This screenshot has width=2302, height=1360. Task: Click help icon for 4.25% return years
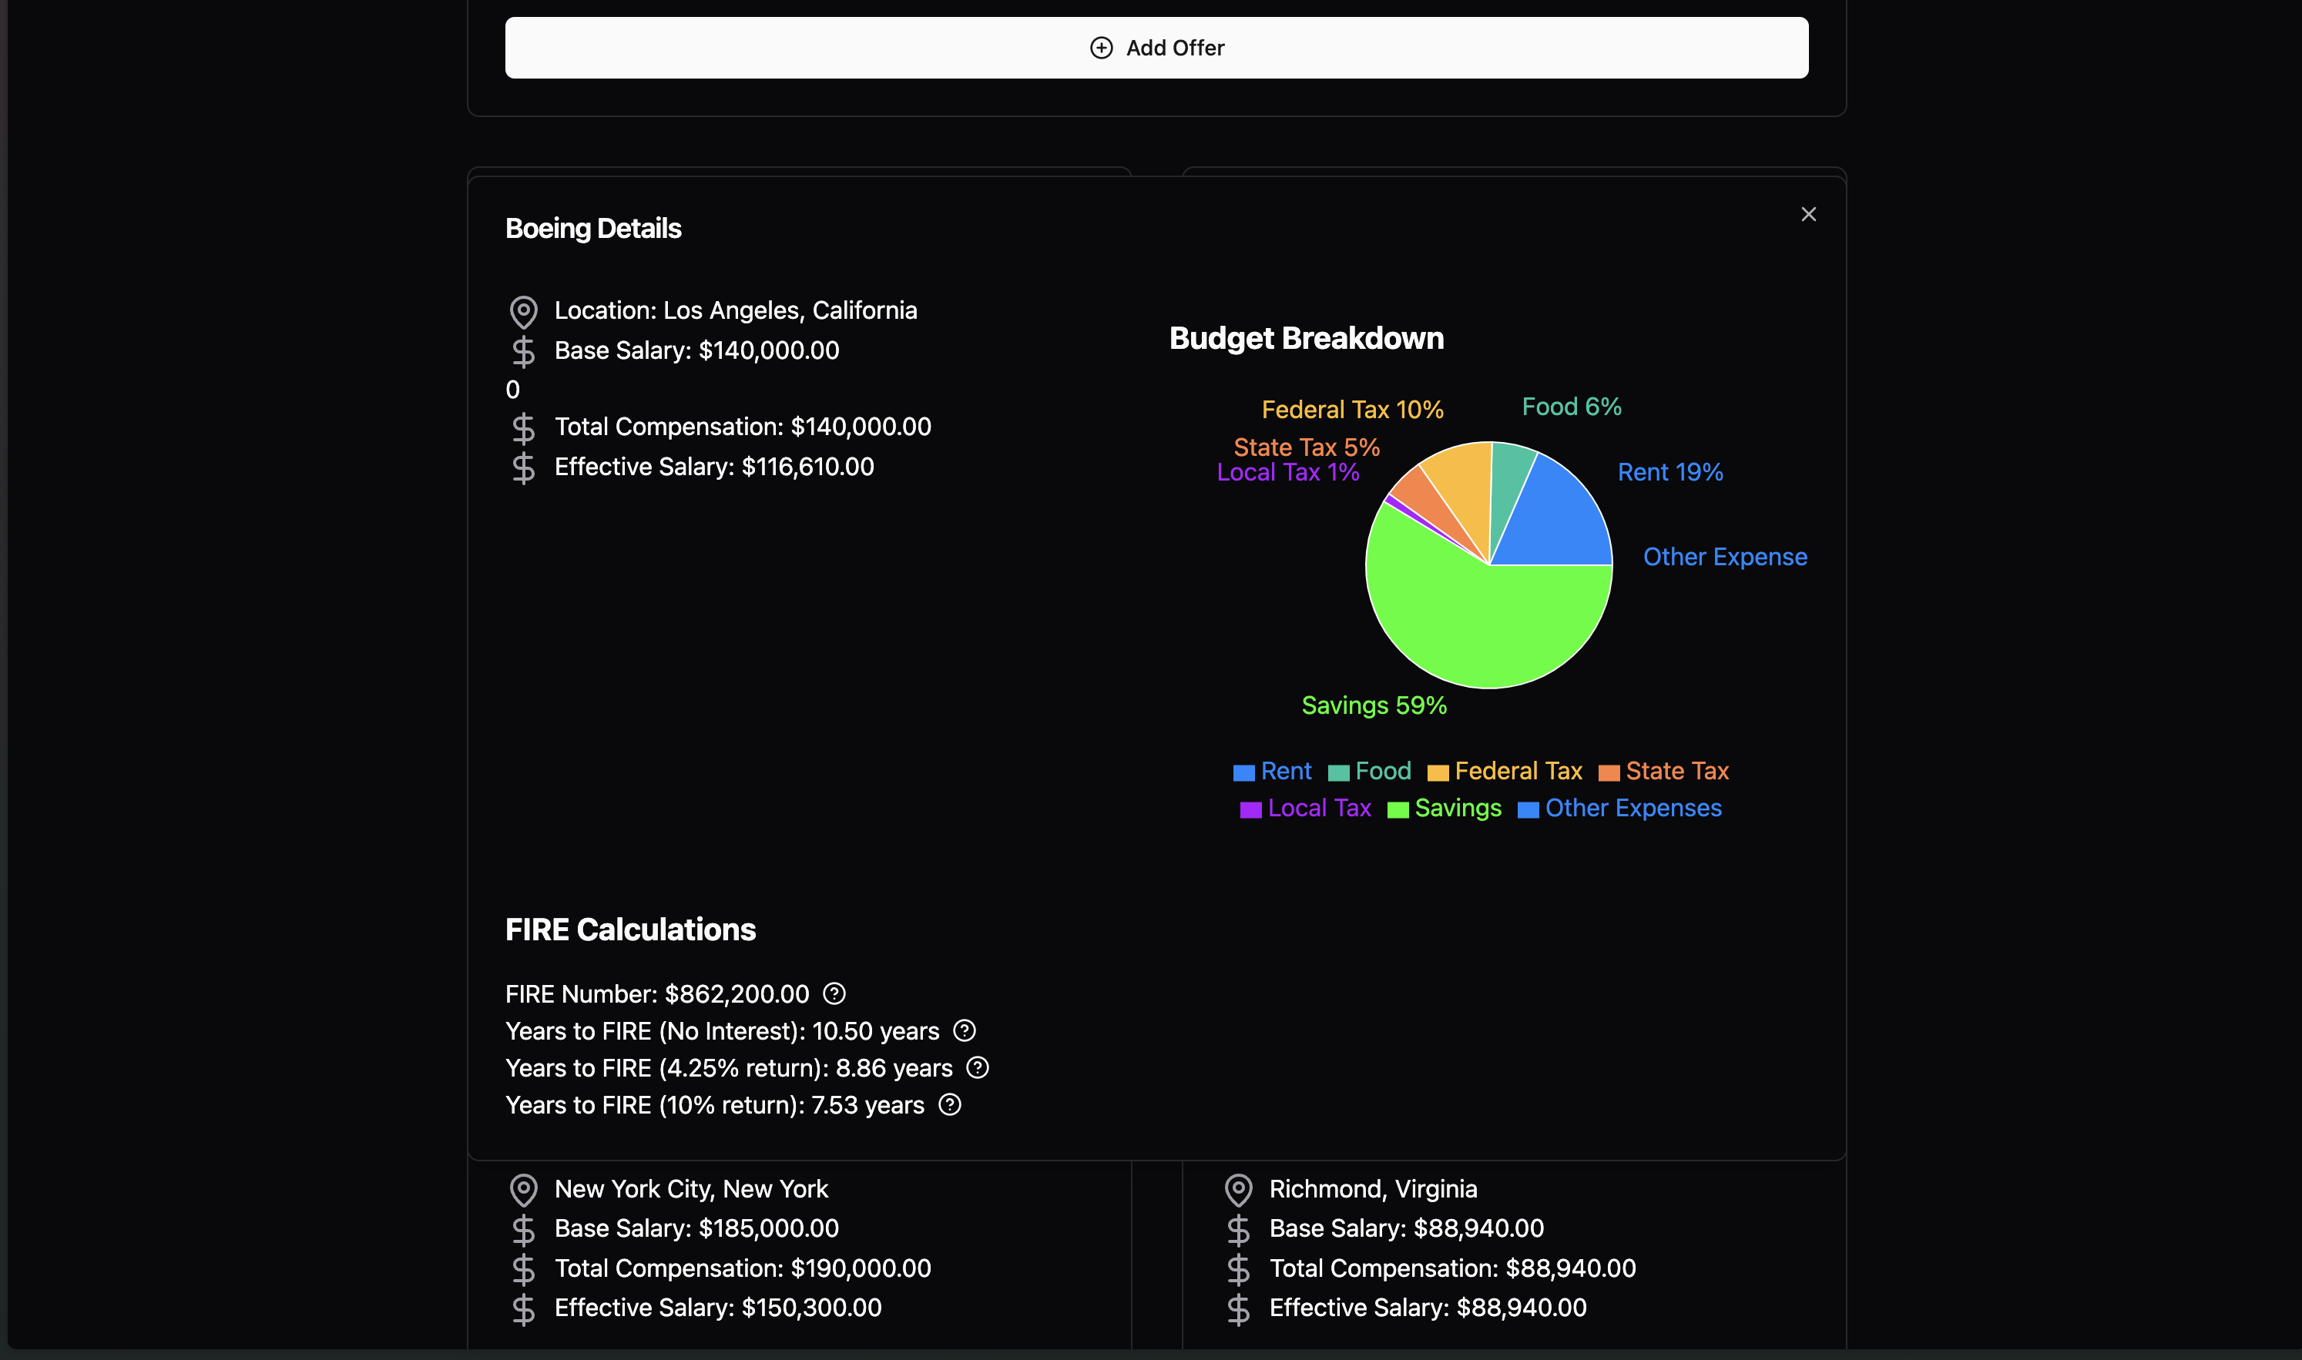click(x=978, y=1067)
